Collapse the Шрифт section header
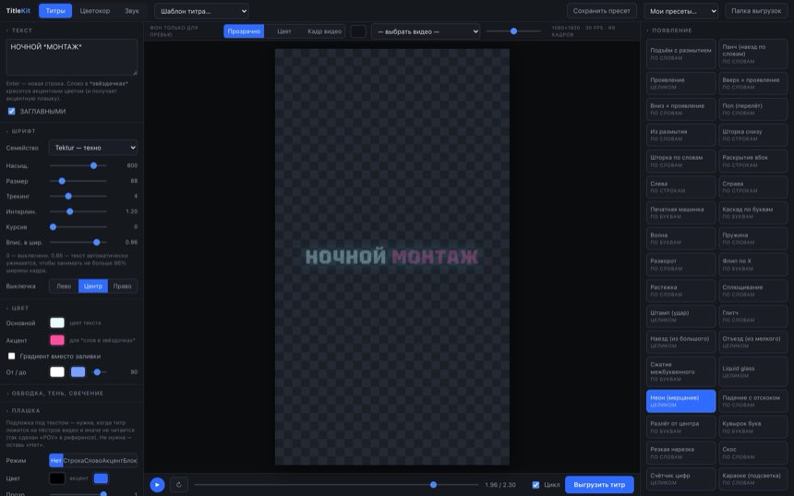The image size is (794, 496). 23,131
